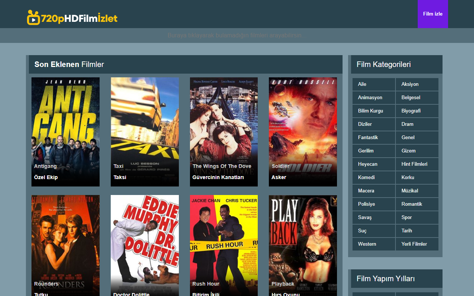Browse the Hint Filmleri category
Image resolution: width=474 pixels, height=296 pixels.
pos(417,164)
